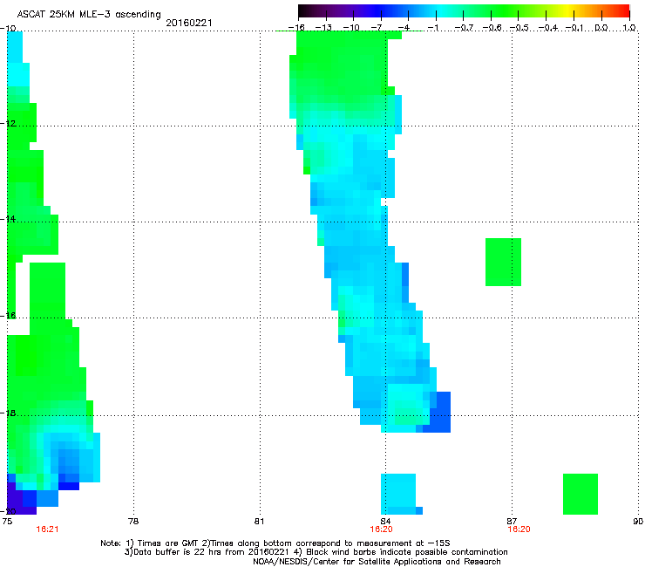The image size is (645, 567).
Task: Click the -13 label on the color scale
Action: point(323,28)
